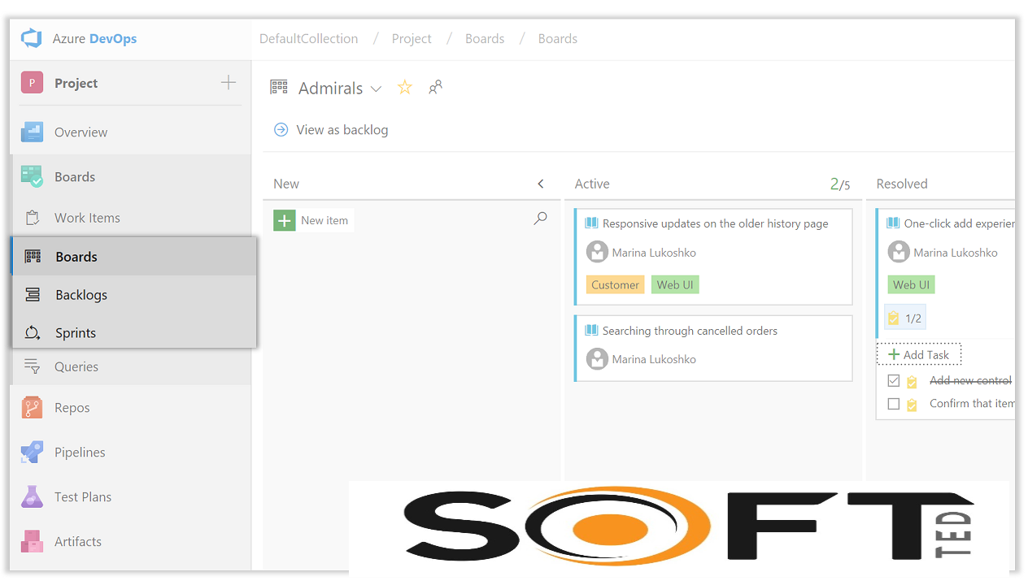This screenshot has width=1028, height=585.
Task: Click Marina Lukoshko on the Responsive updates card
Action: pyautogui.click(x=654, y=252)
